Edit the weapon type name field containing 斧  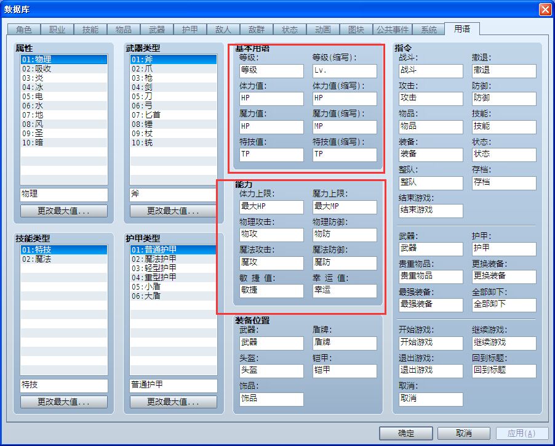173,195
